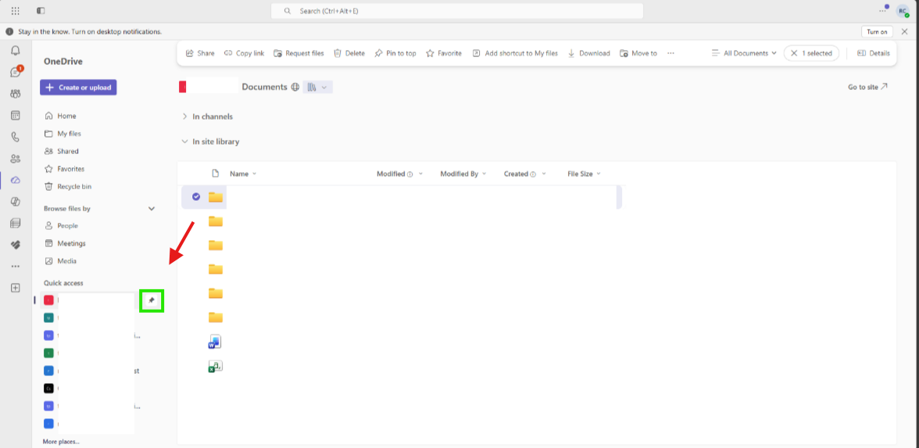
Task: Open the Teams icon in the rail
Action: [16, 94]
